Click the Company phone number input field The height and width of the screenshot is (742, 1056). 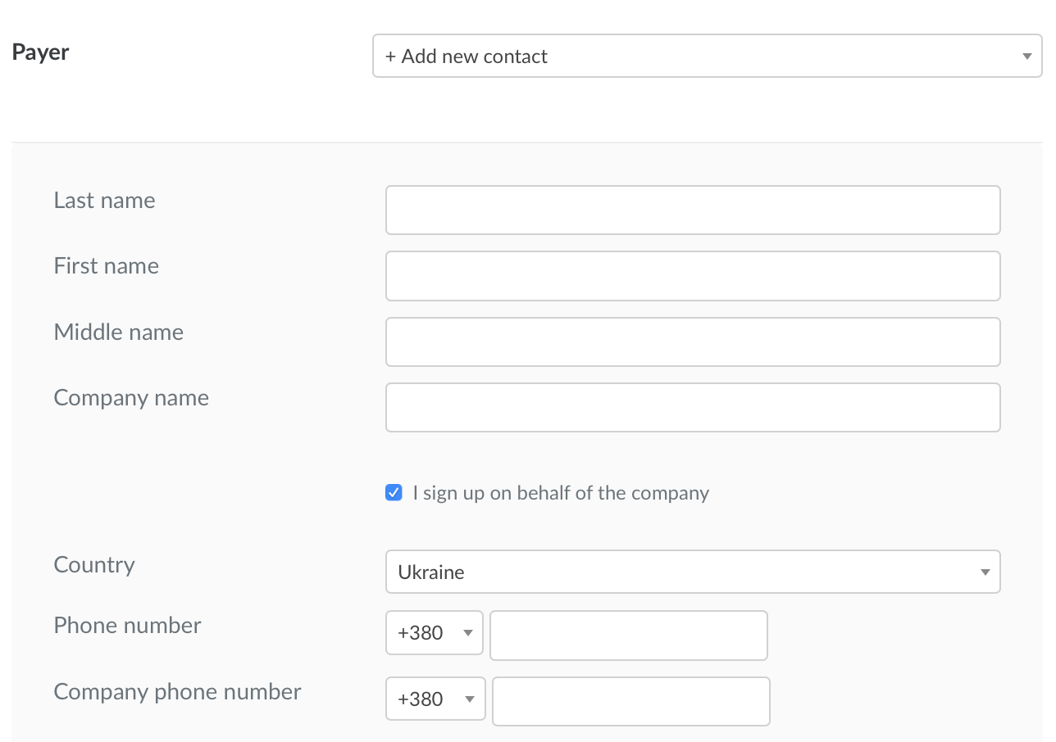[x=630, y=702]
